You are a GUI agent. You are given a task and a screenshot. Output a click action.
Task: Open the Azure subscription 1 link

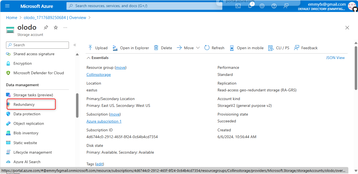(104, 121)
